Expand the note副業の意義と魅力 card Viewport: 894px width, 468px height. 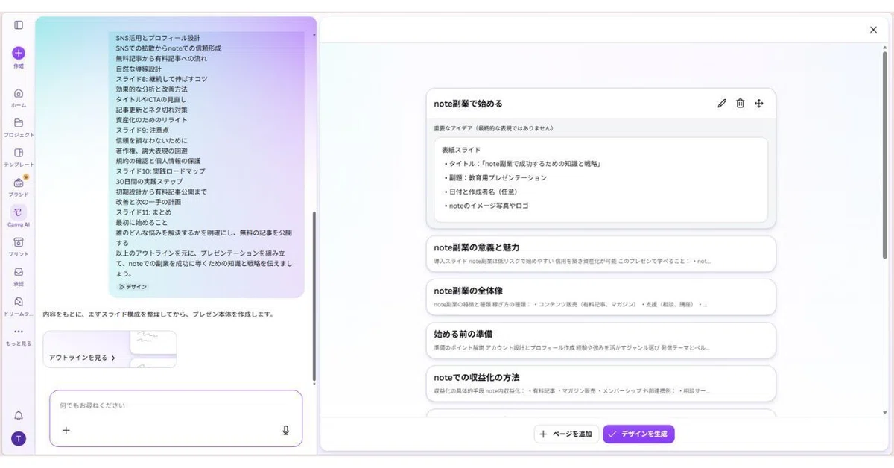(601, 254)
